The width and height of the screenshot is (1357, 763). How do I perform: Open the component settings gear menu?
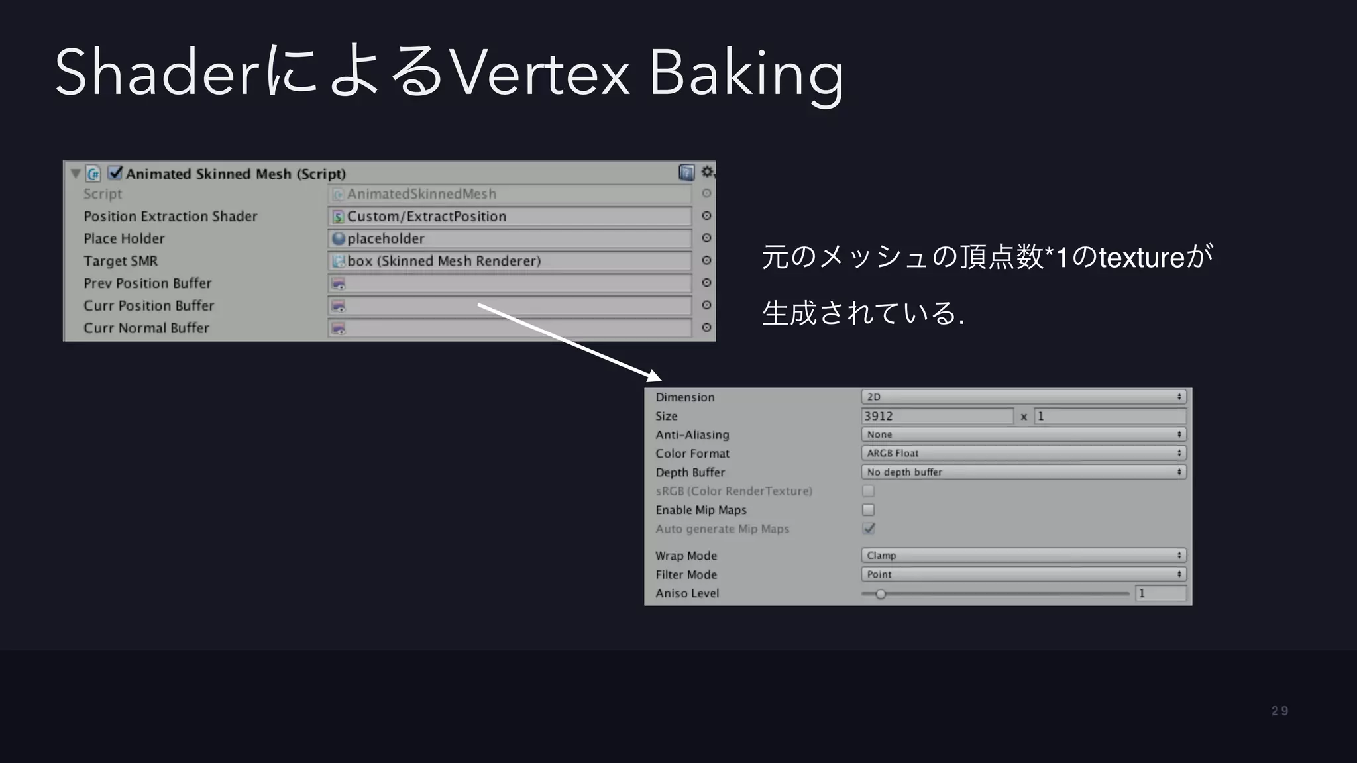[708, 172]
